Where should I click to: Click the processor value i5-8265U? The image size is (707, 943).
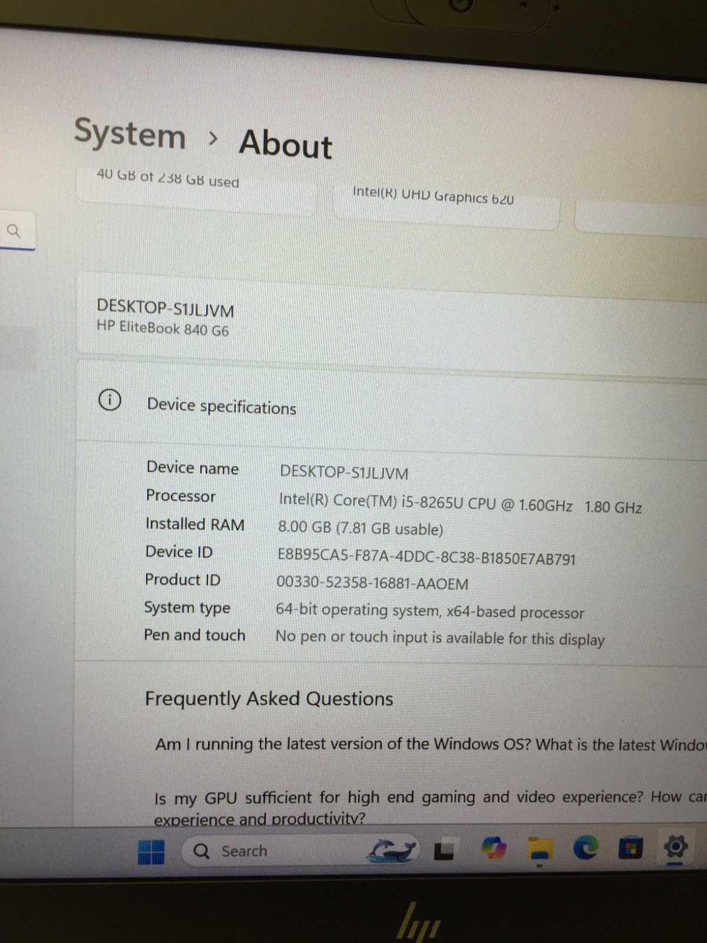point(461,503)
